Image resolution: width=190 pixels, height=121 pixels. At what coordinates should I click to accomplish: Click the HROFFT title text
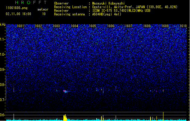tap(31, 2)
